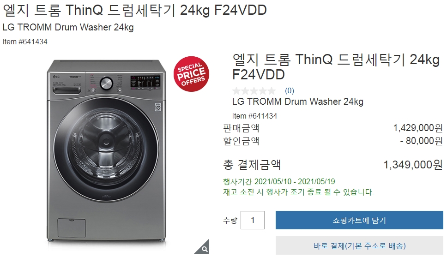Click the green stock warning message

coord(298,192)
